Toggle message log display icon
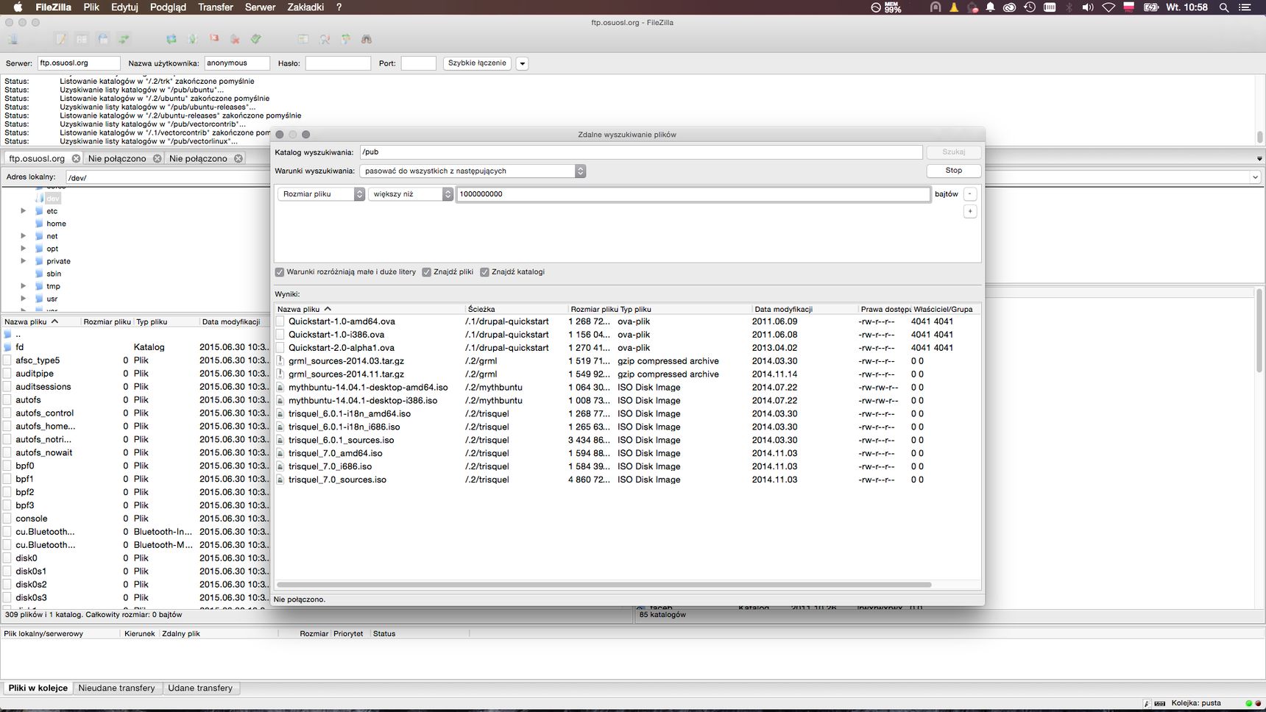The width and height of the screenshot is (1266, 712). 61,39
